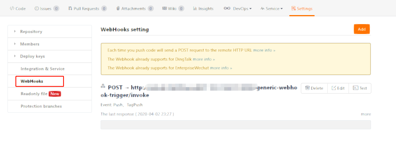Image resolution: width=396 pixels, height=156 pixels.
Task: Click the orange Add button
Action: tap(361, 29)
